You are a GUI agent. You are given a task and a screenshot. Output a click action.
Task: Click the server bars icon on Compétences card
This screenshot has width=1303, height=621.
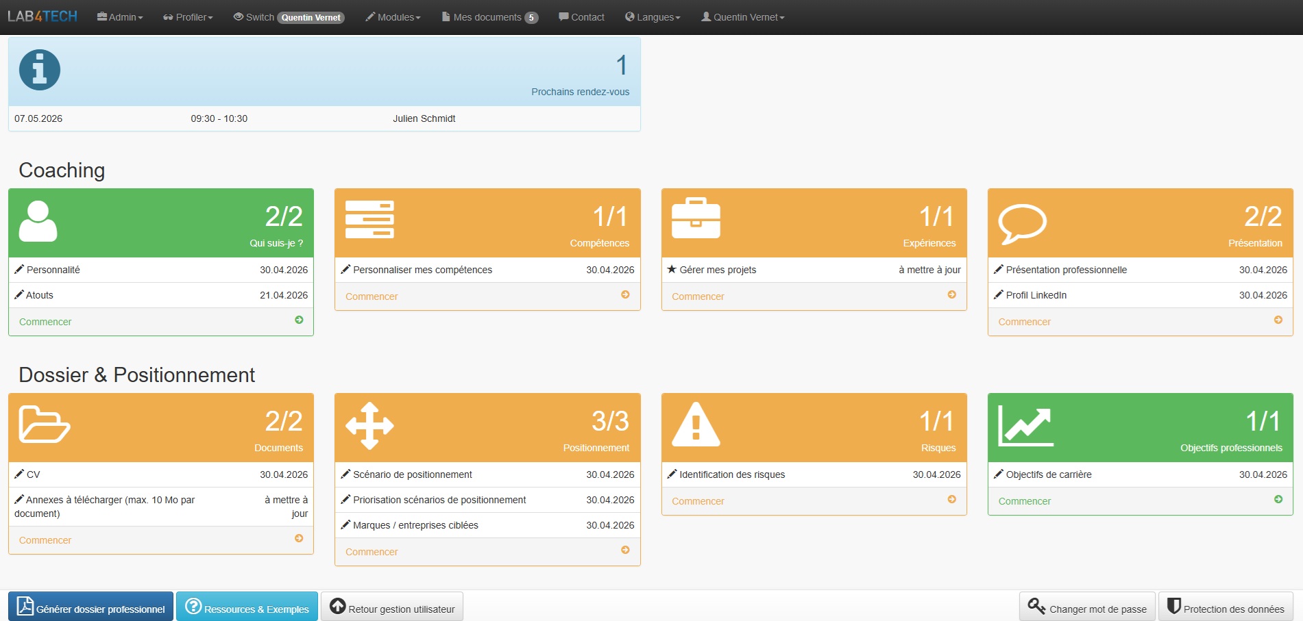369,220
